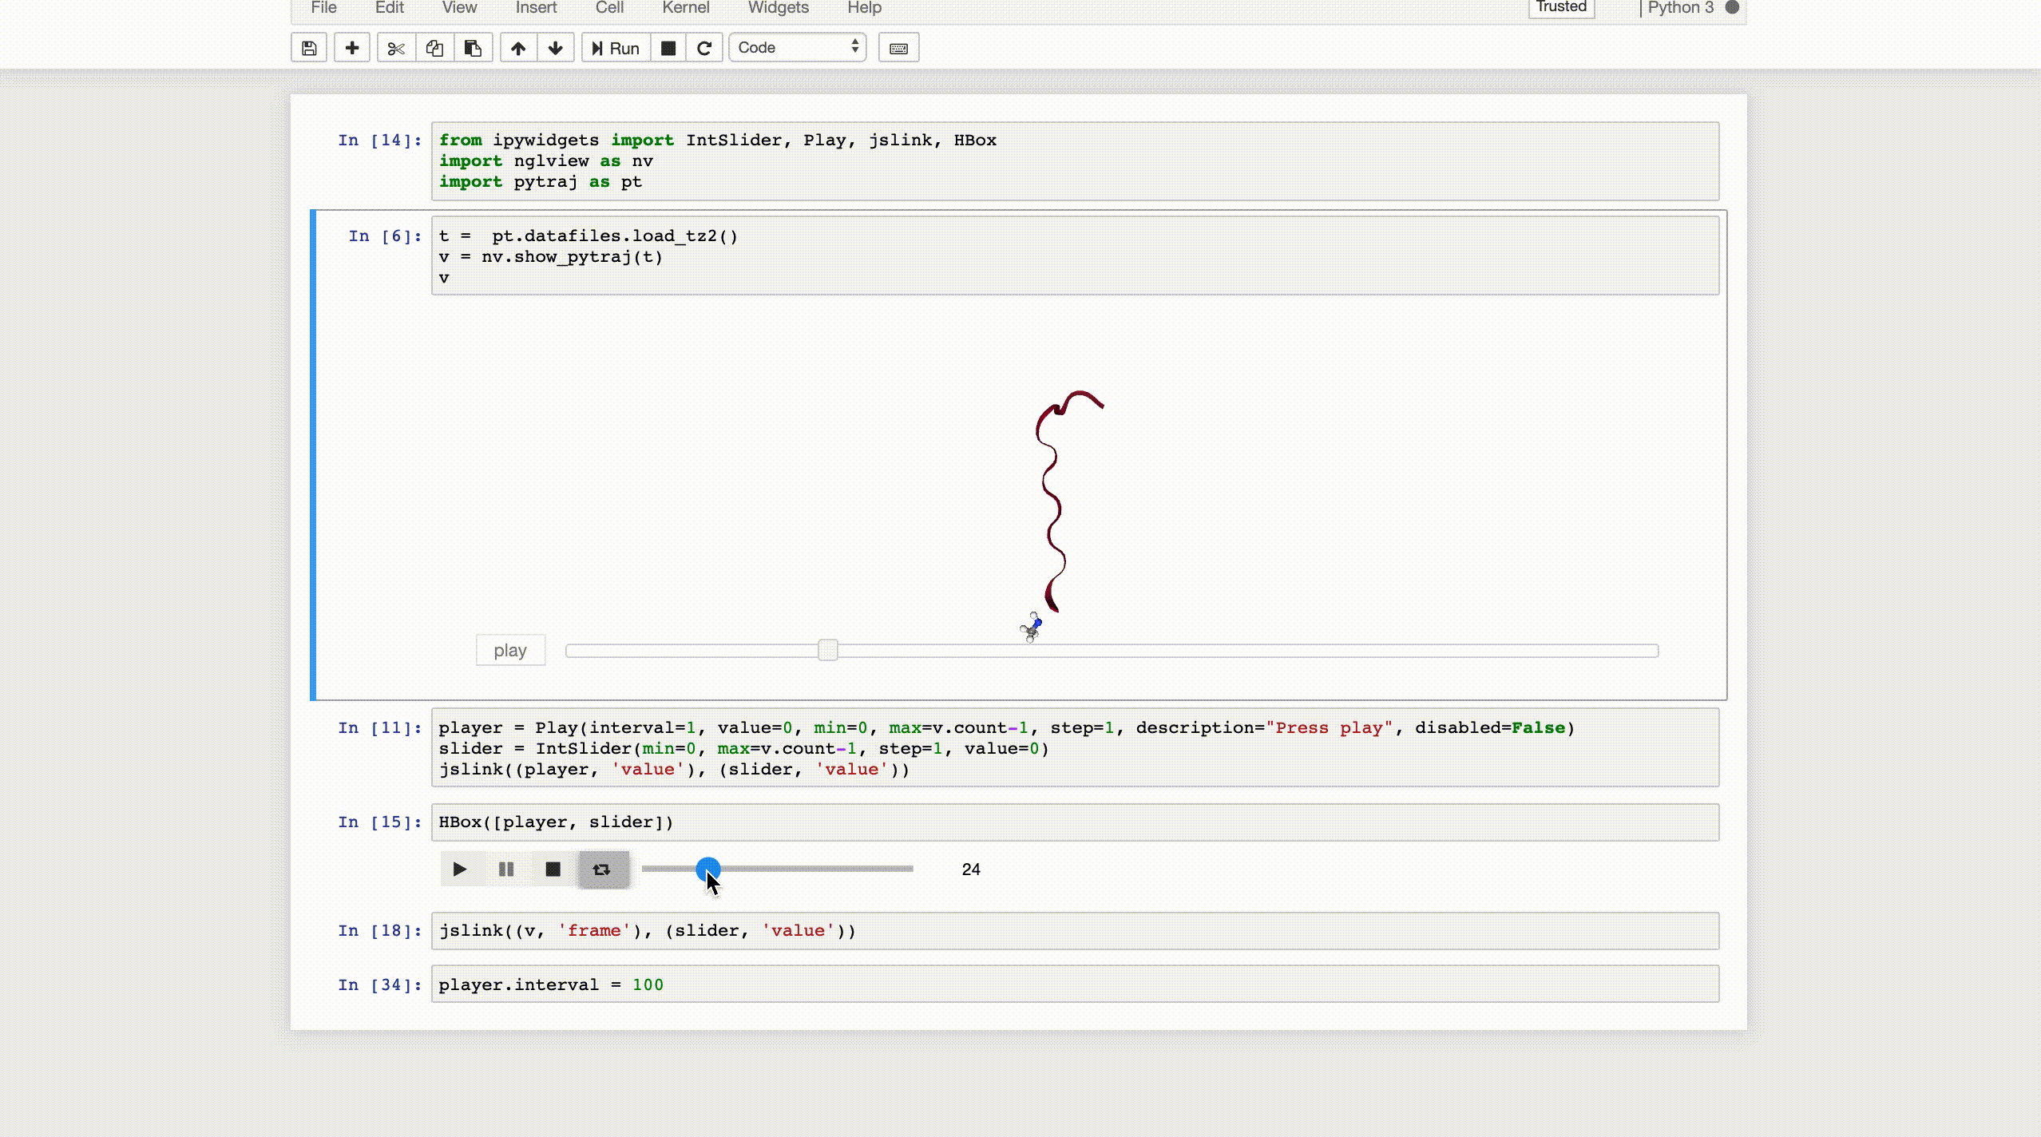Image resolution: width=2041 pixels, height=1137 pixels.
Task: Move the selected cell down
Action: pyautogui.click(x=556, y=48)
